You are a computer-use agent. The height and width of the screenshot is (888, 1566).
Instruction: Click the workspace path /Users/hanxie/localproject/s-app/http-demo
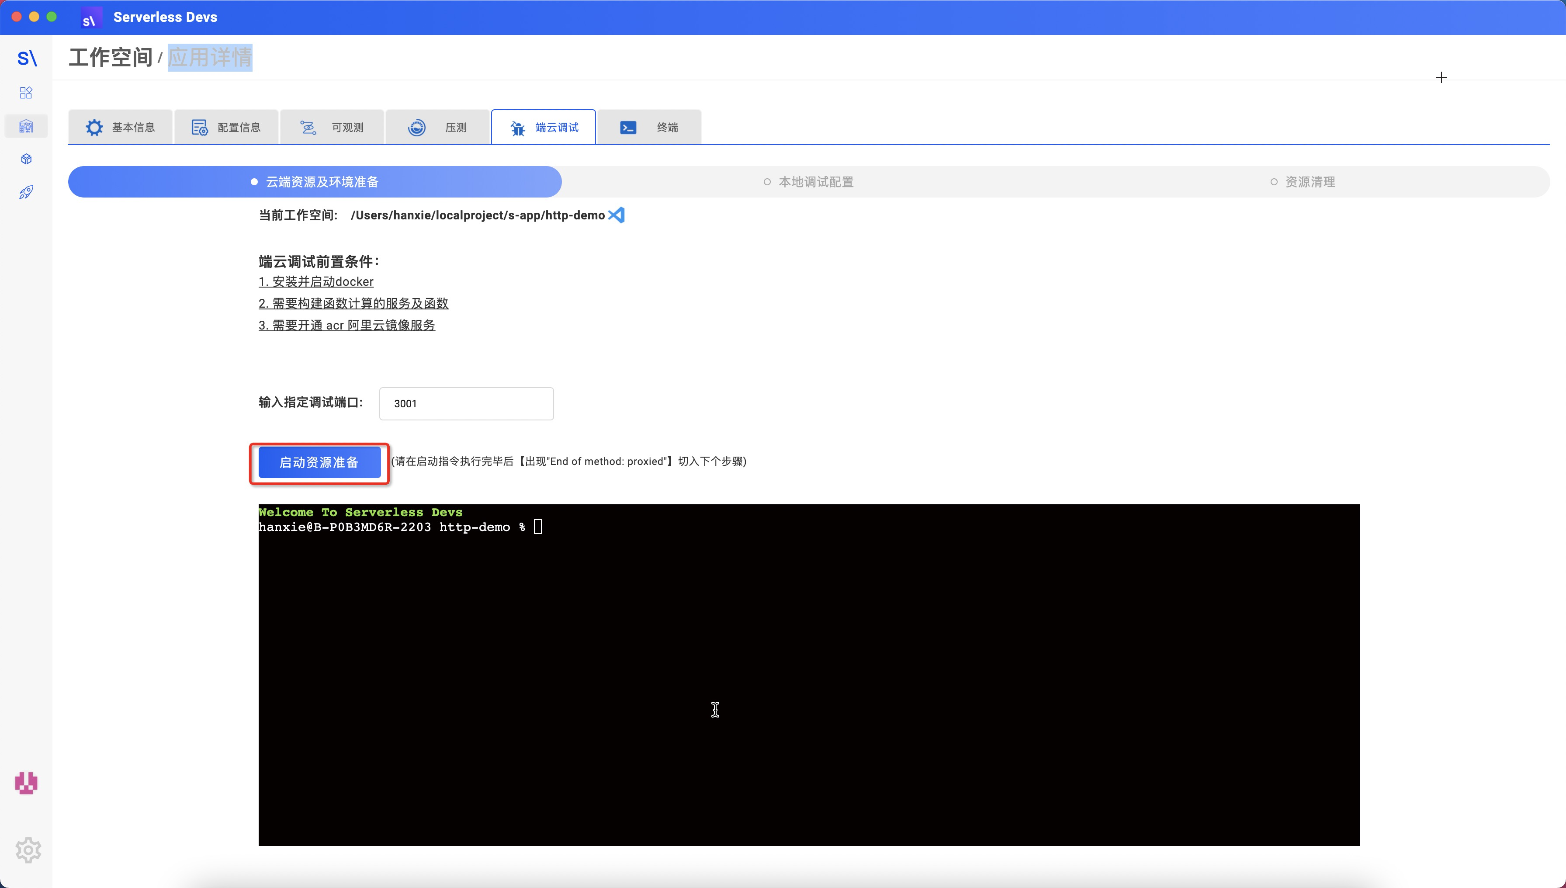pos(478,215)
